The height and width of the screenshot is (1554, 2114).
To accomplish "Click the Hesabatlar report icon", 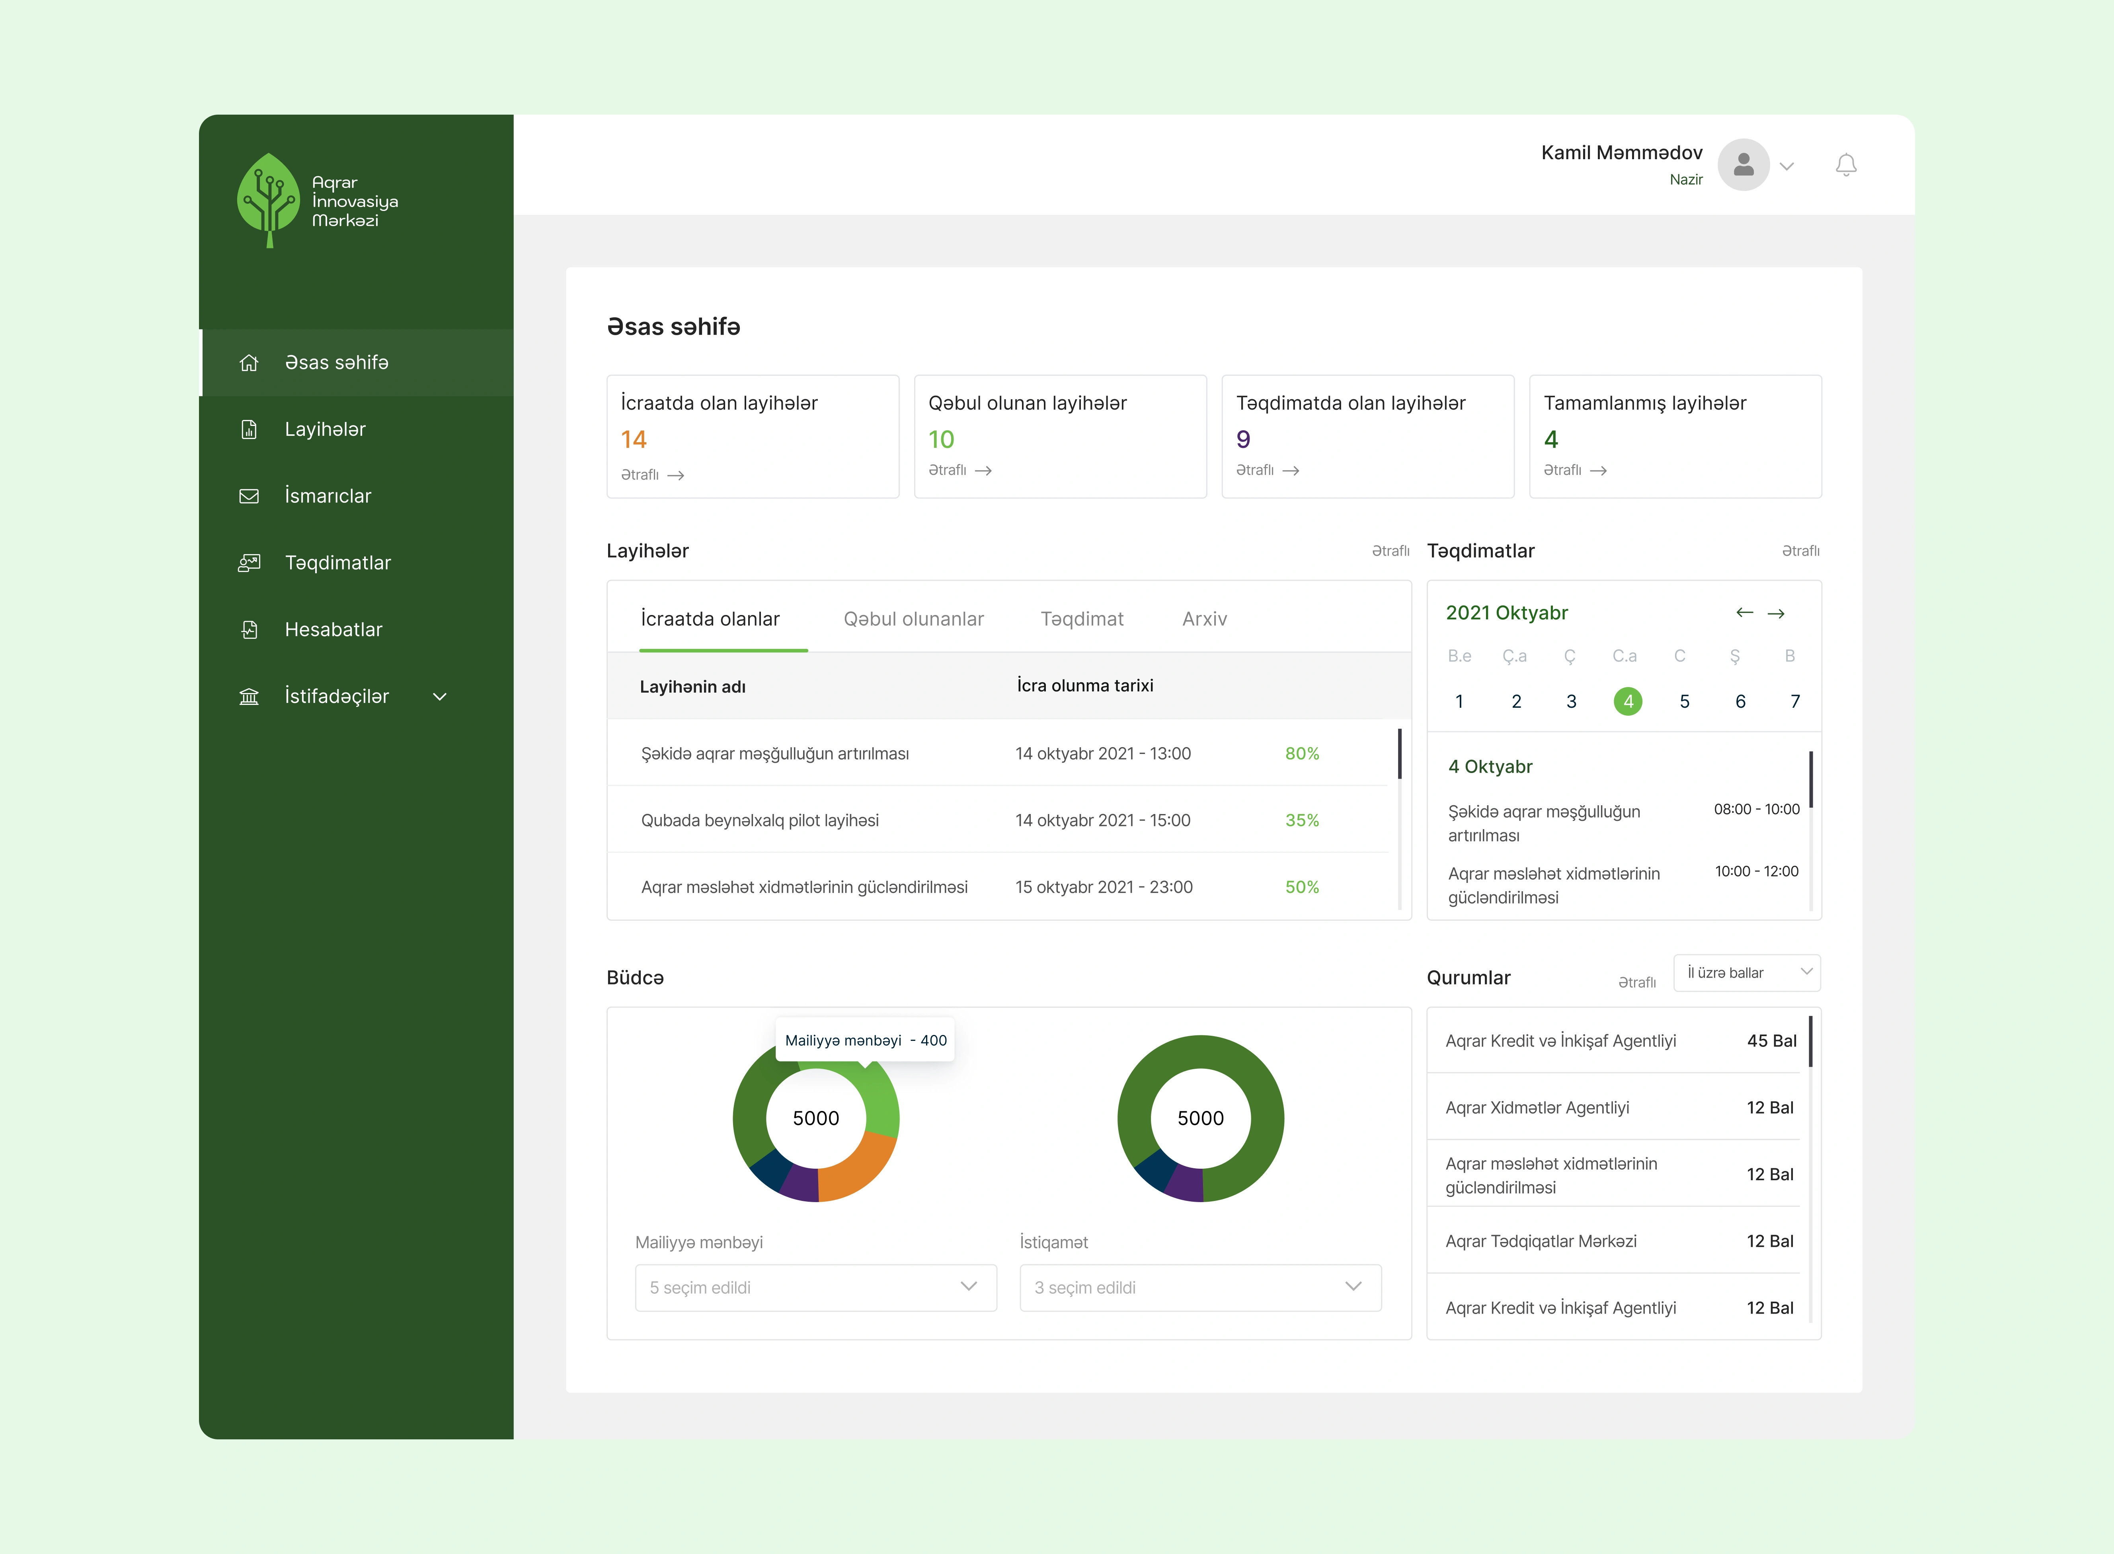I will point(249,630).
